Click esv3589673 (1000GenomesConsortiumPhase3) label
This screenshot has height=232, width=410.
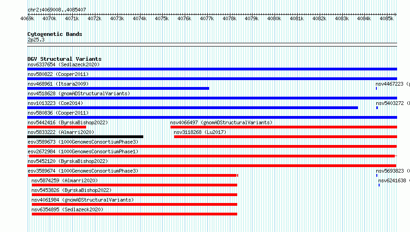pyautogui.click(x=83, y=142)
